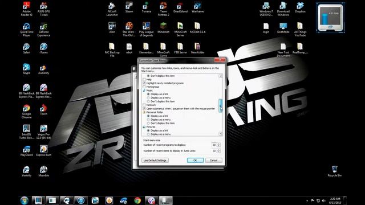Click the MCEdit-0.1.6 folder icon

tap(198, 28)
